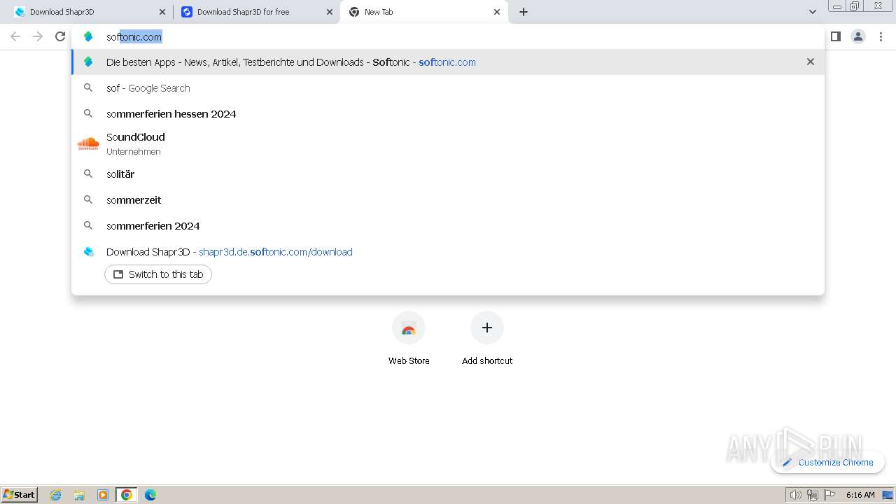Launch Microsoft Edge from the taskbar
The image size is (896, 504).
coord(150,495)
